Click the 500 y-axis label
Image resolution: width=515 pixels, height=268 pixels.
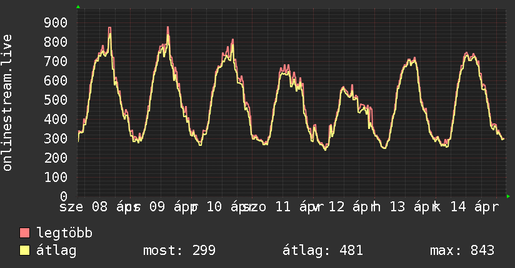[56, 100]
